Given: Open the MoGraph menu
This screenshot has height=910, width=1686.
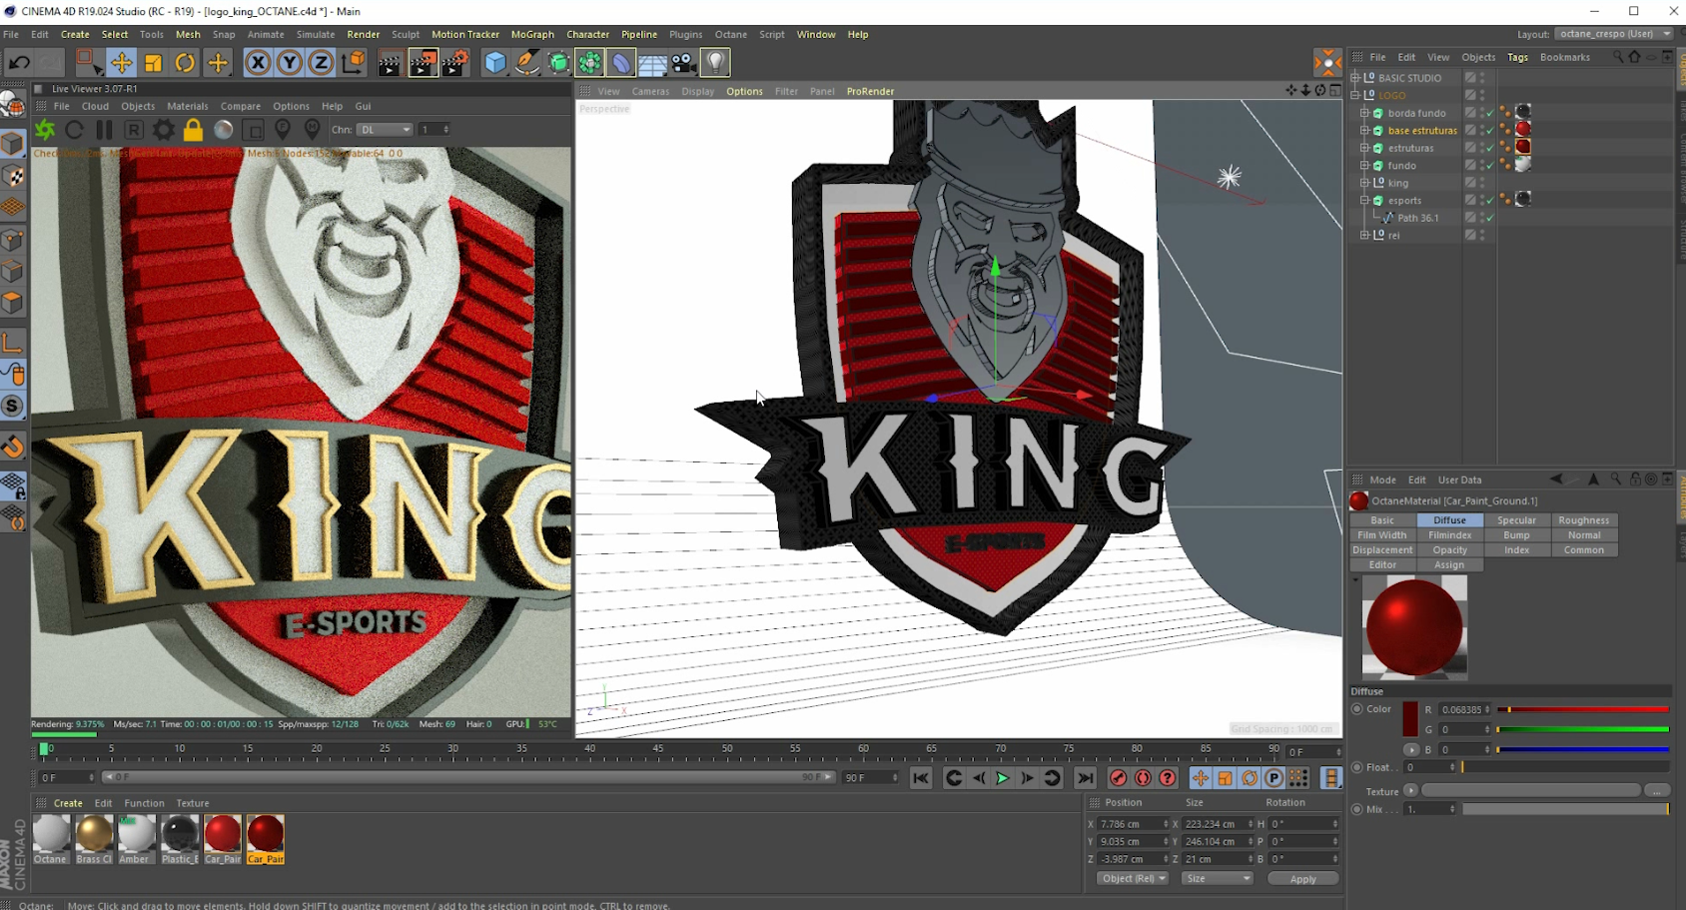Looking at the screenshot, I should 532,34.
